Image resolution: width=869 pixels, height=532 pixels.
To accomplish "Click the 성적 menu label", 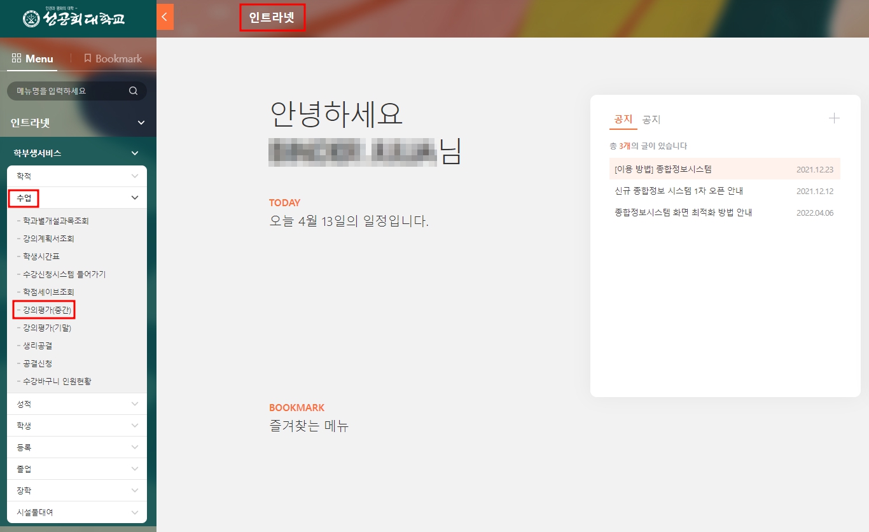I will [24, 404].
